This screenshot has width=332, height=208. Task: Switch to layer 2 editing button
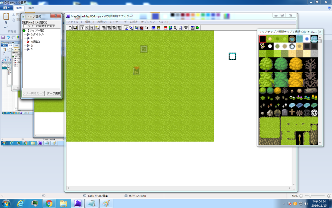tap(87, 28)
